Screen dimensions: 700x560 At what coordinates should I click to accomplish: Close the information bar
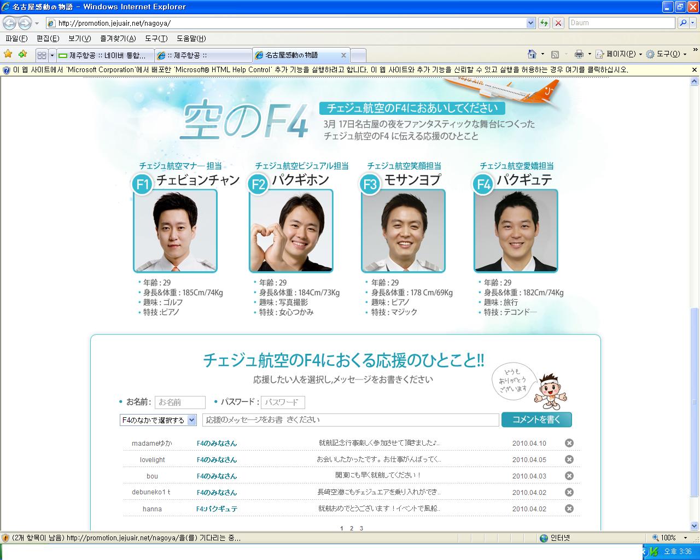click(x=695, y=70)
